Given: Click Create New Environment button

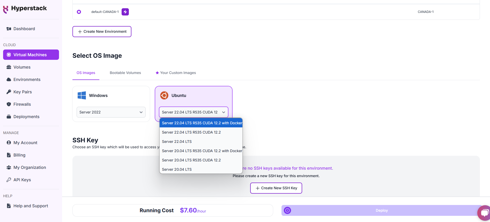Looking at the screenshot, I should click(102, 31).
